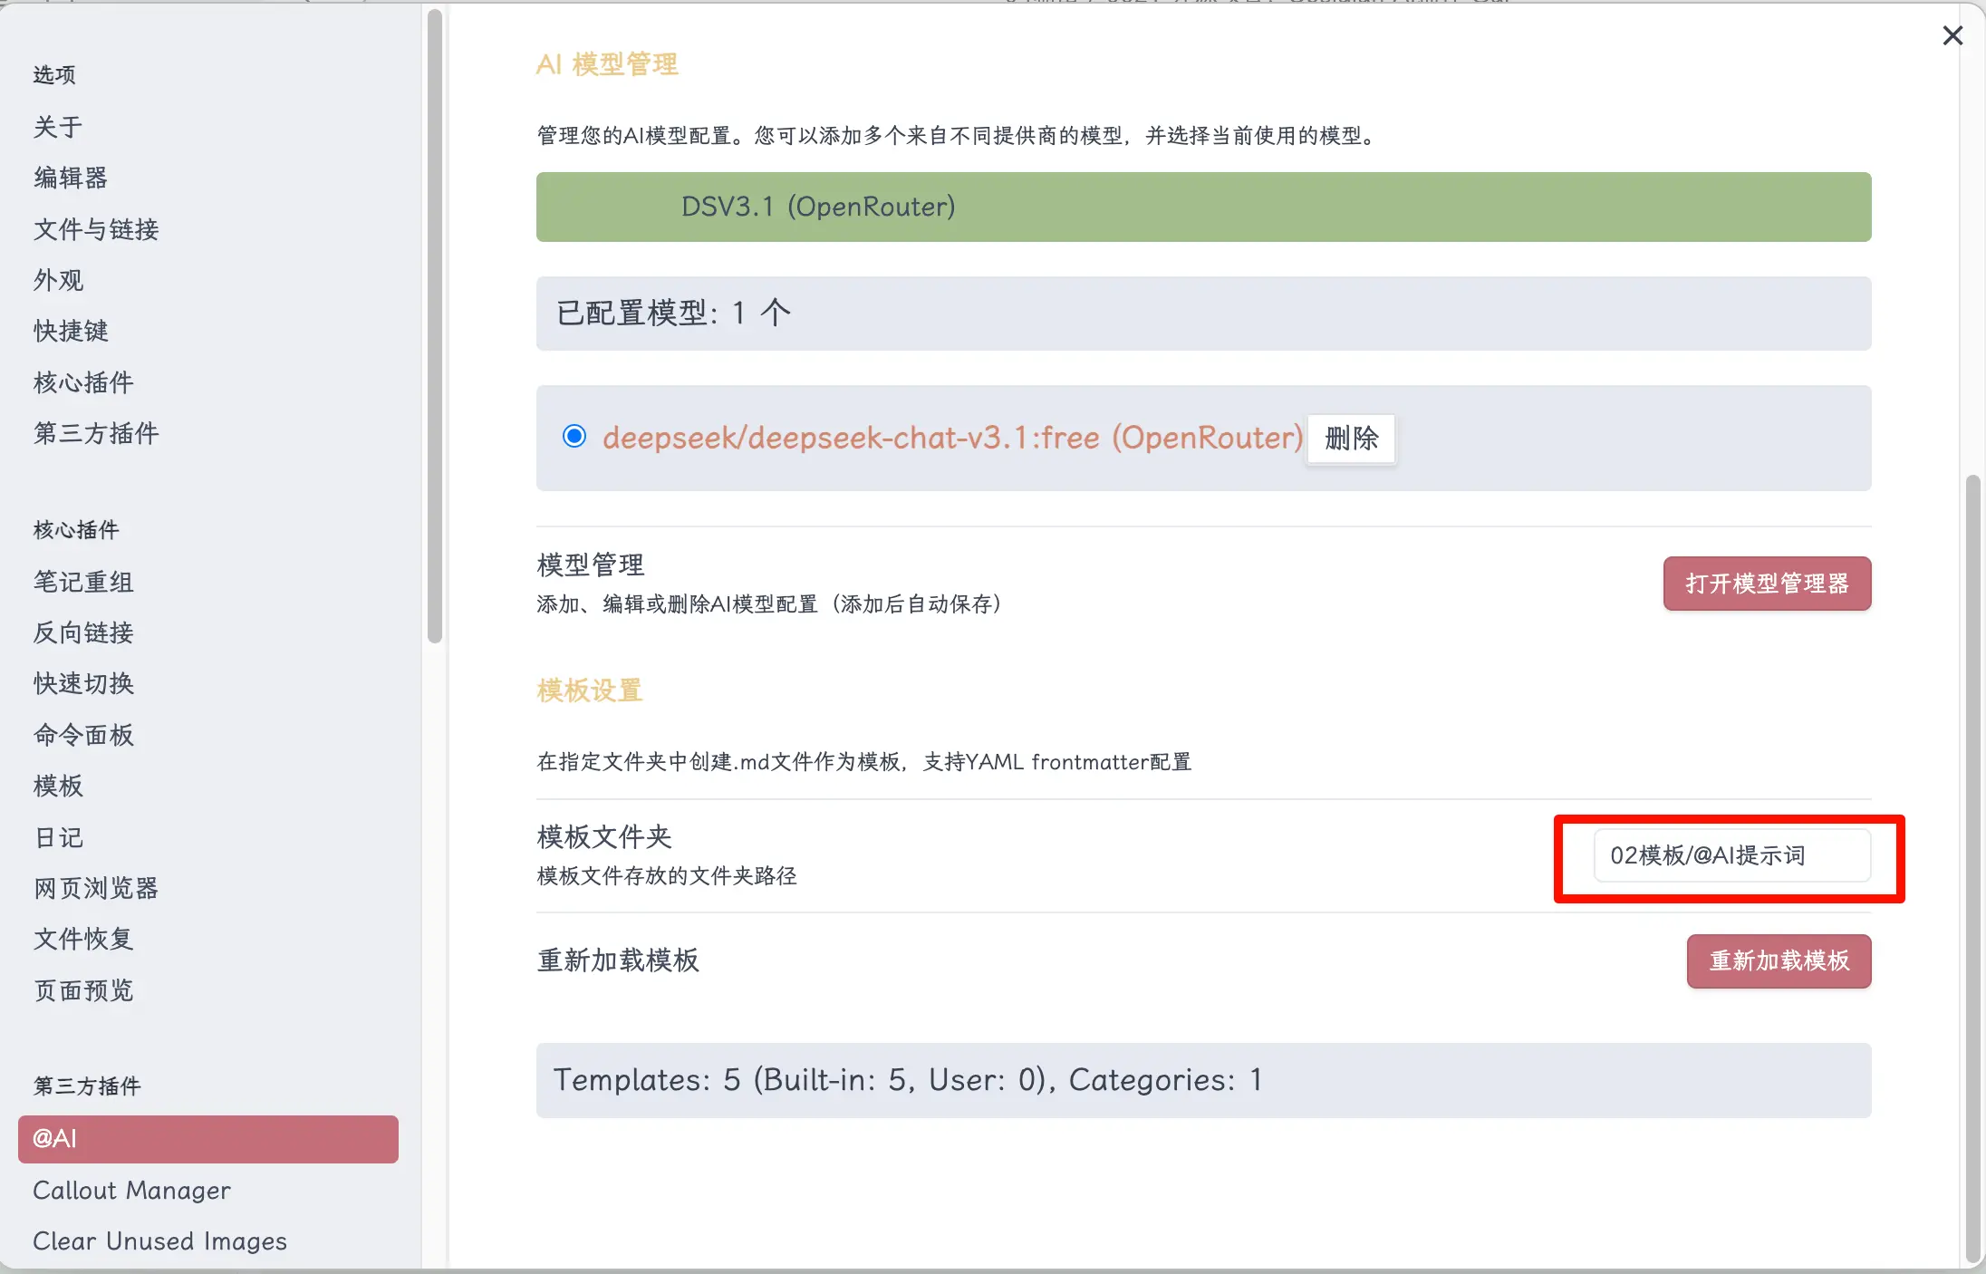Select the deepseek/deepseek-chat-v3.1:free model radio button

[x=574, y=437]
